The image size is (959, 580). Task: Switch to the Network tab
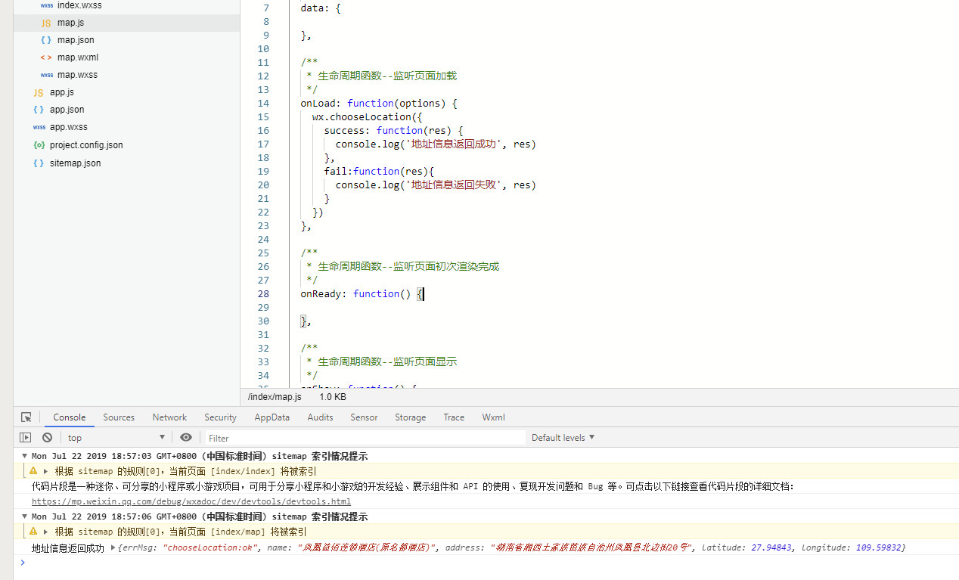[169, 417]
